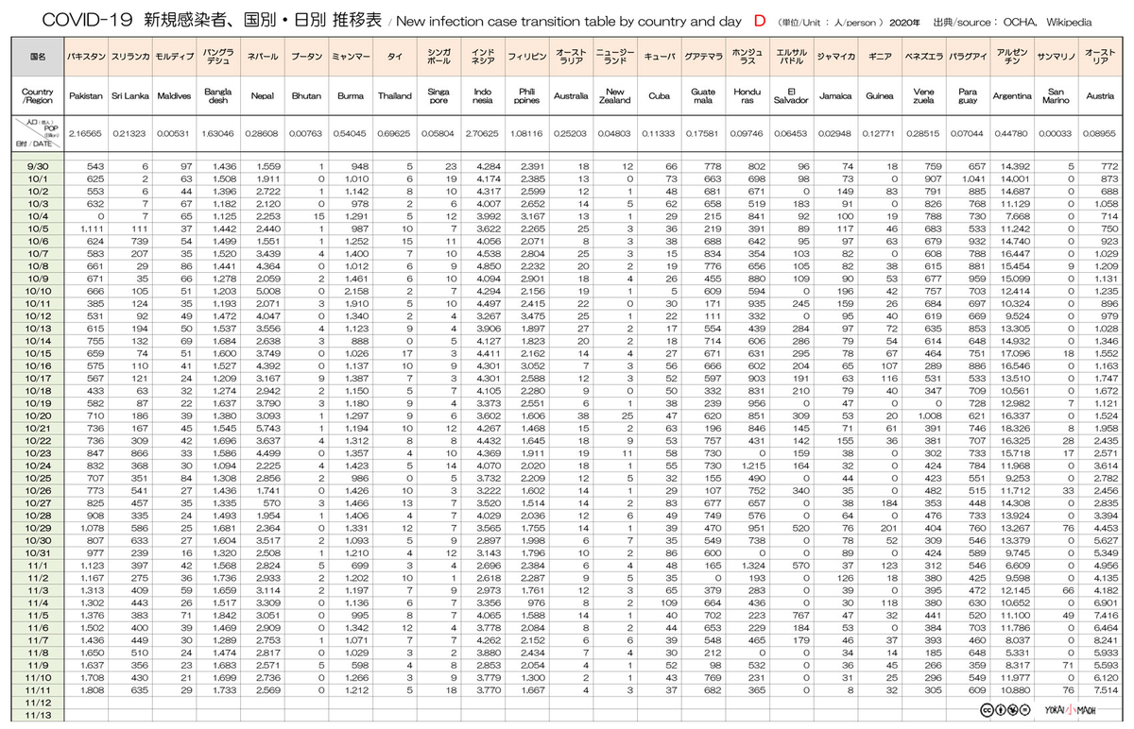This screenshot has width=1134, height=729.
Task: Click the Australia column header
Action: tap(571, 96)
